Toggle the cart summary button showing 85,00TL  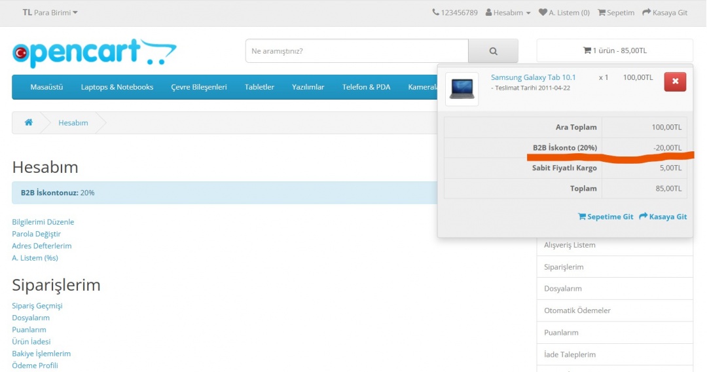614,50
